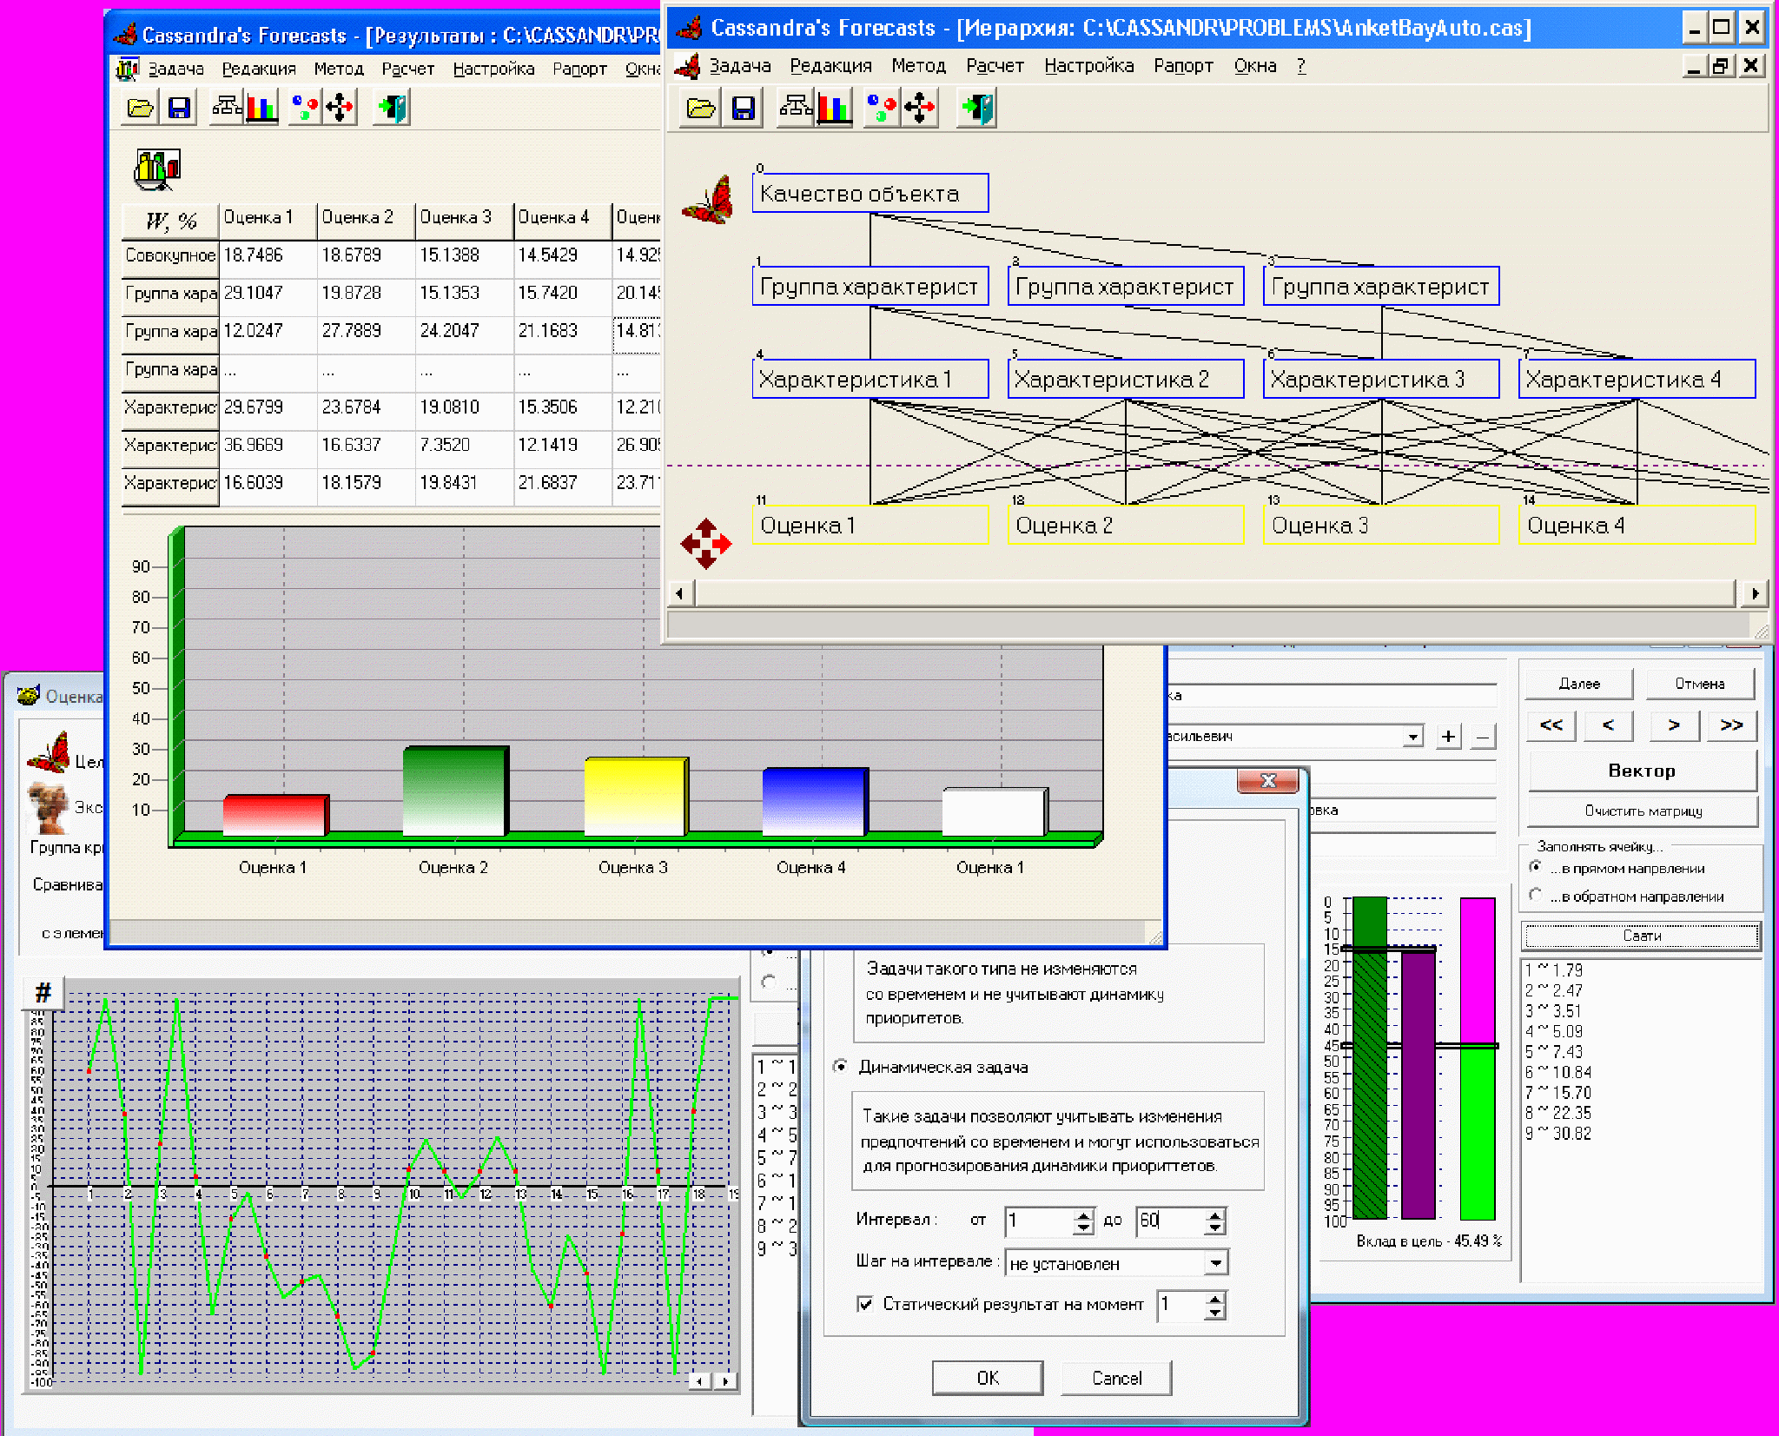Increase the interval 'до' spinner value
This screenshot has height=1436, width=1779.
pos(1215,1214)
